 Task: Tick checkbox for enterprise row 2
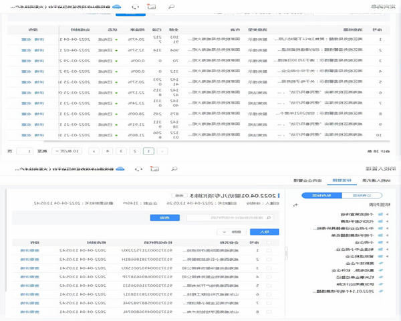[x=269, y=259]
